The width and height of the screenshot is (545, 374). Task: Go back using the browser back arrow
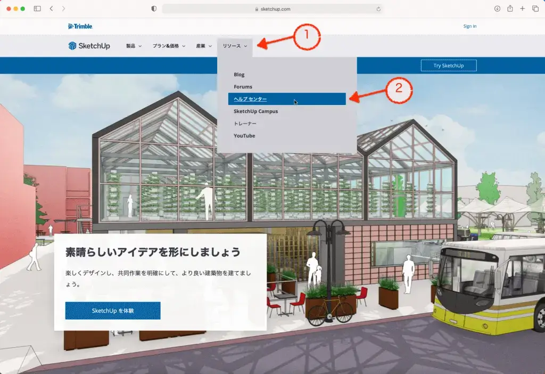tap(51, 9)
